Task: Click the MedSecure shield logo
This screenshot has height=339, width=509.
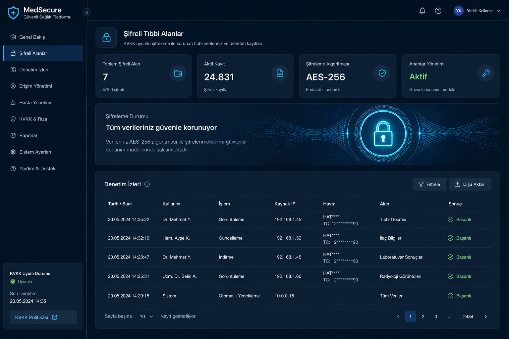Action: point(13,13)
